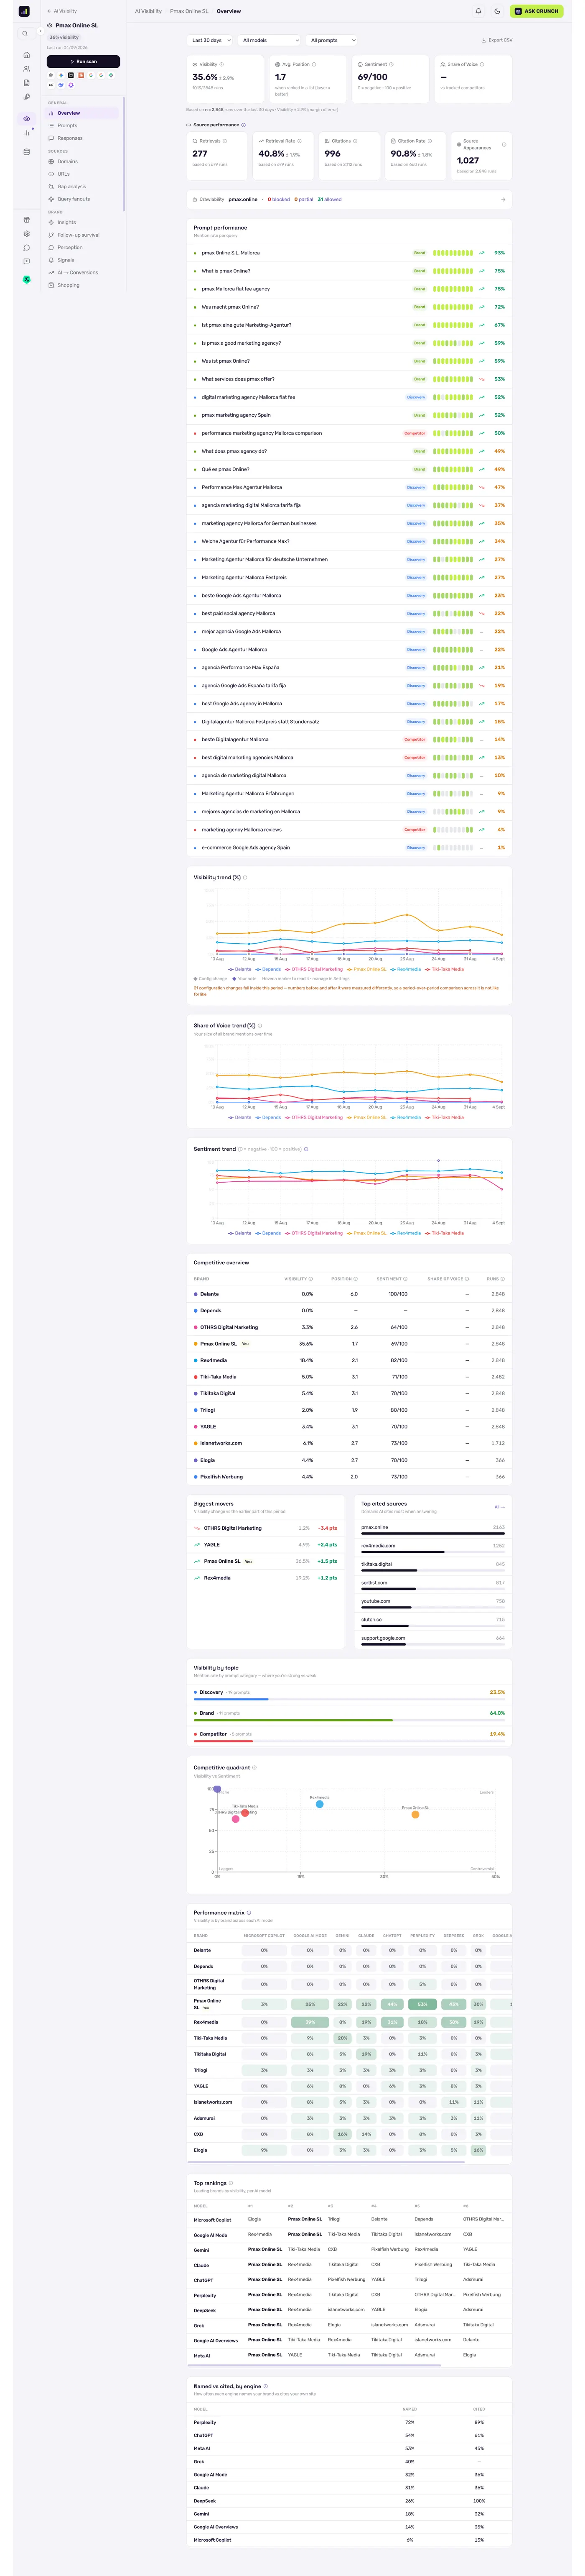Click info icon beside Named vs cited, by engine
This screenshot has width=585, height=2576.
265,2386
